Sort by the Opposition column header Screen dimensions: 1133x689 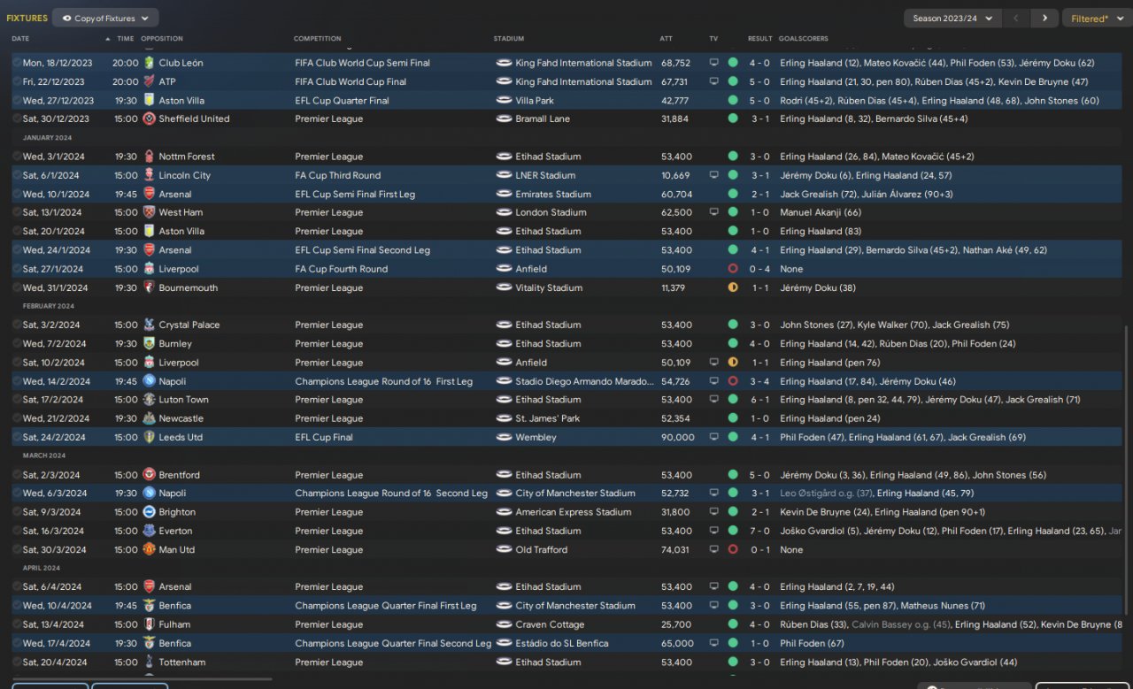pyautogui.click(x=162, y=39)
